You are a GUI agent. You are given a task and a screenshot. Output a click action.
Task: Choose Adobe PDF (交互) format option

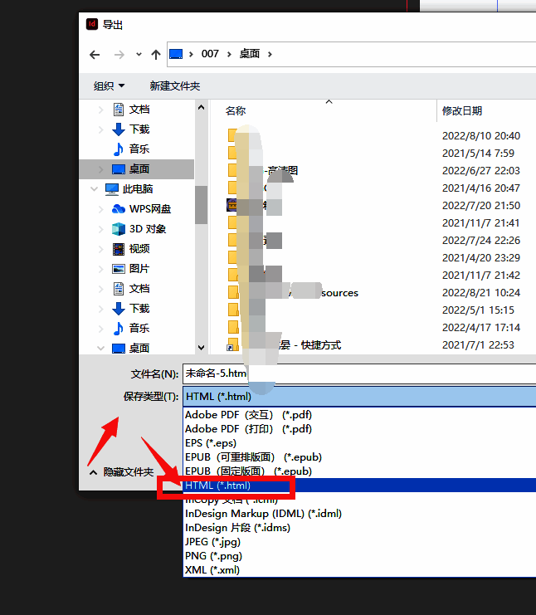tap(247, 415)
